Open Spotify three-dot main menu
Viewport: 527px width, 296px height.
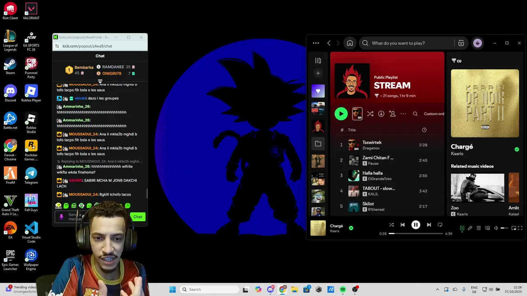(316, 43)
